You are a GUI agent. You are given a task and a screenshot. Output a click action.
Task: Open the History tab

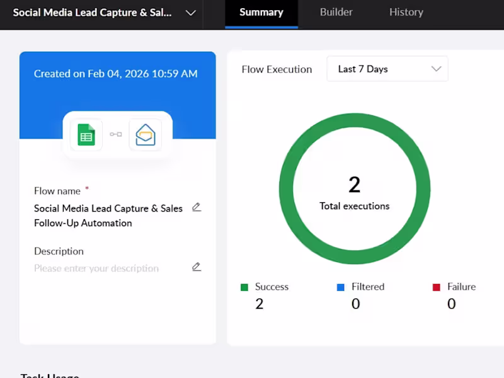click(406, 12)
